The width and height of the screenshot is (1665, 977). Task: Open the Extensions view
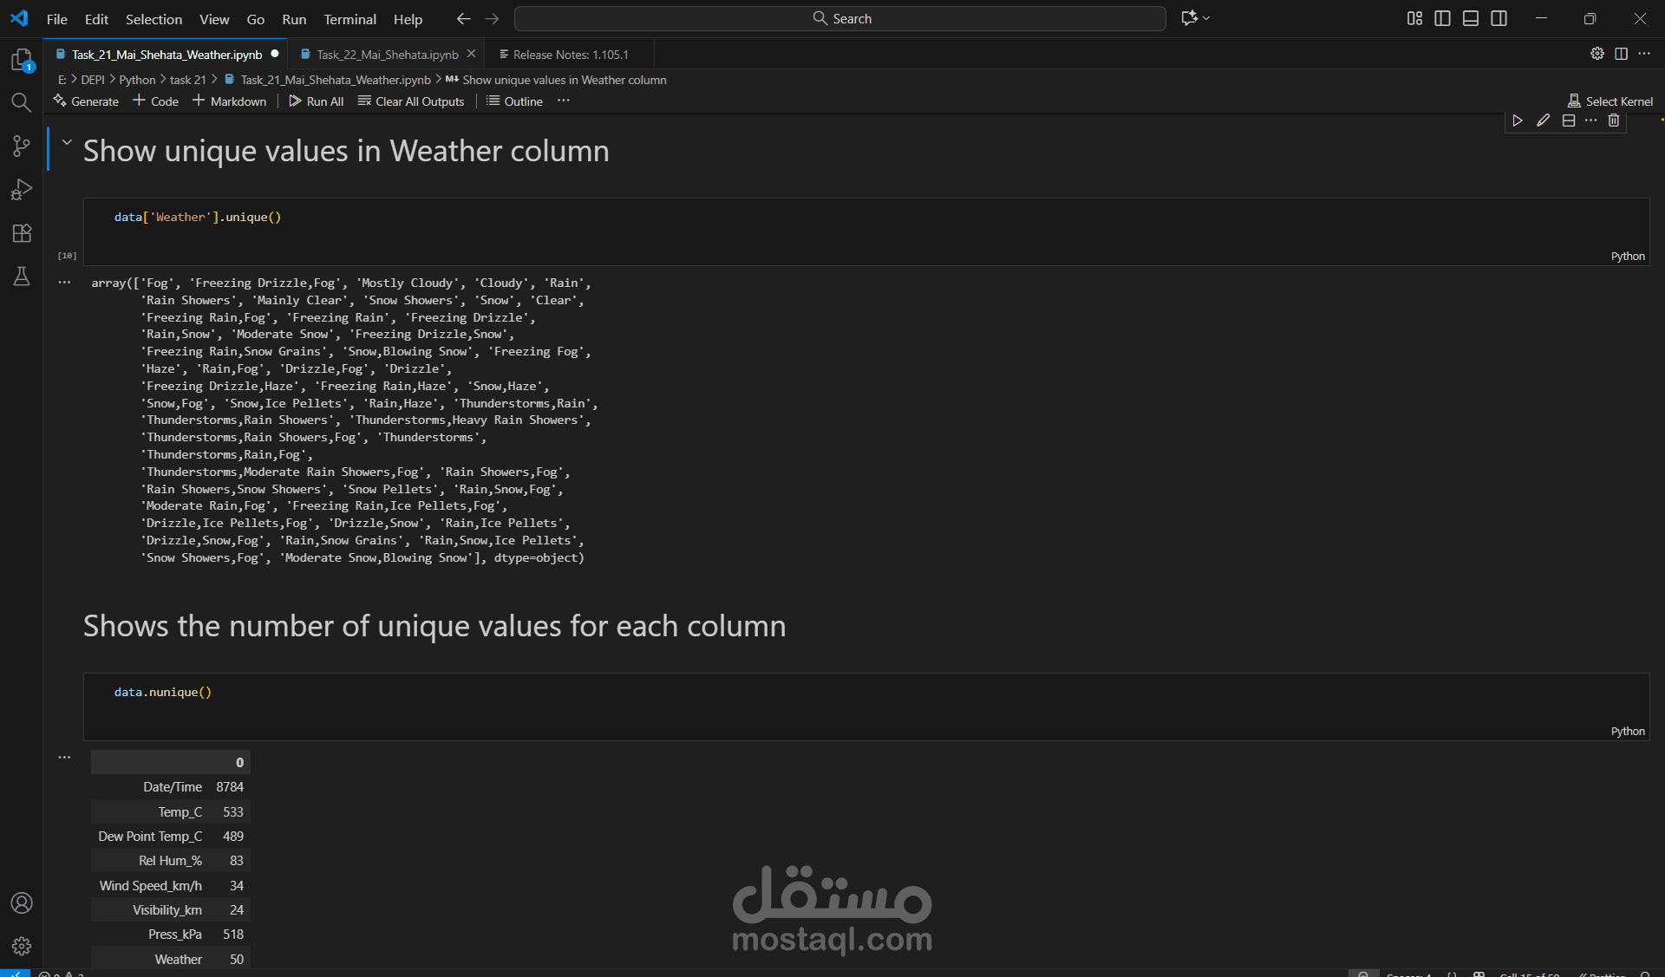coord(21,232)
